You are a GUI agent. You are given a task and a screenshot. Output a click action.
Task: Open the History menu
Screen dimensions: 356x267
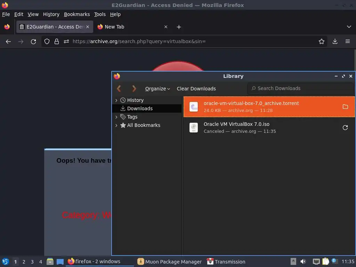[51, 14]
